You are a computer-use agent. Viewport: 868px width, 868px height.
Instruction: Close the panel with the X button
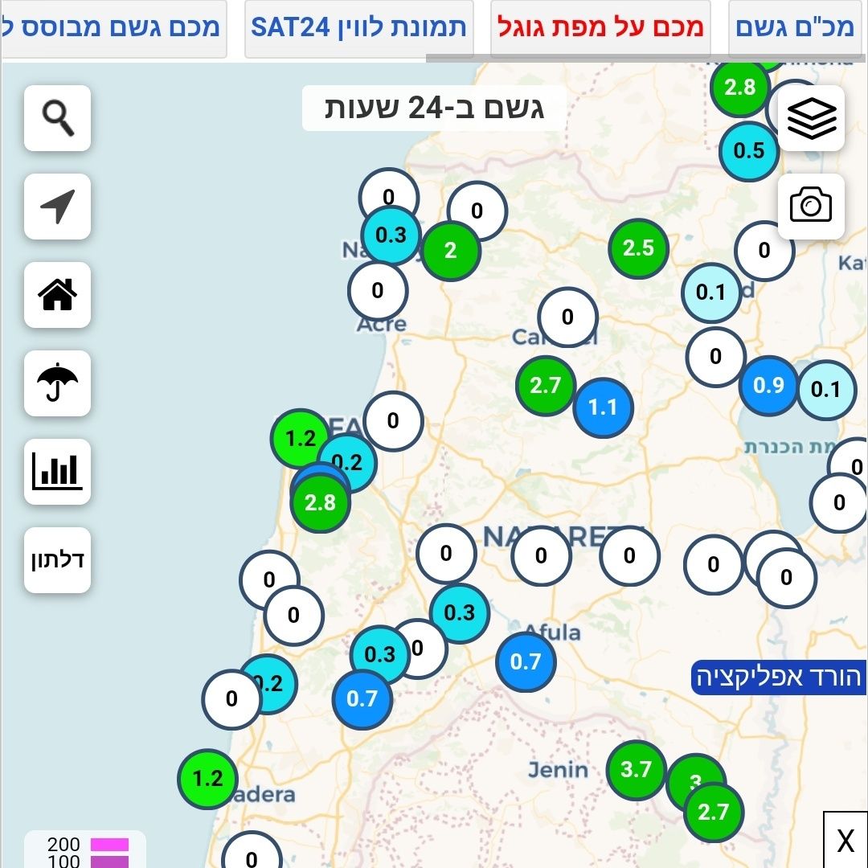[x=845, y=841]
